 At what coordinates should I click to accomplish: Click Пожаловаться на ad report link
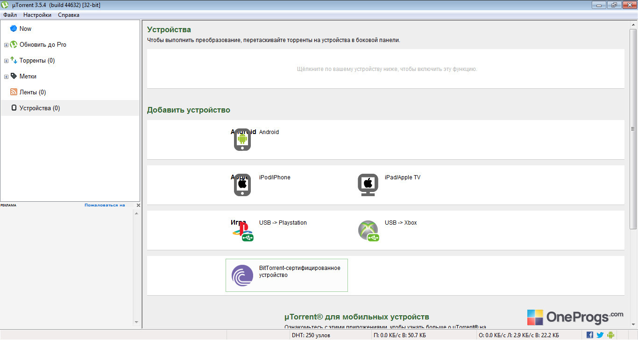tap(105, 205)
